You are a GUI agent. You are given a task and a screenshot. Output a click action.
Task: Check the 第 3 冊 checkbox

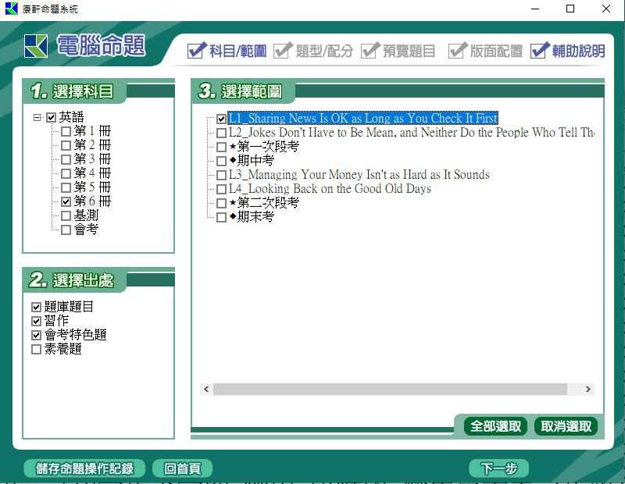click(x=66, y=159)
